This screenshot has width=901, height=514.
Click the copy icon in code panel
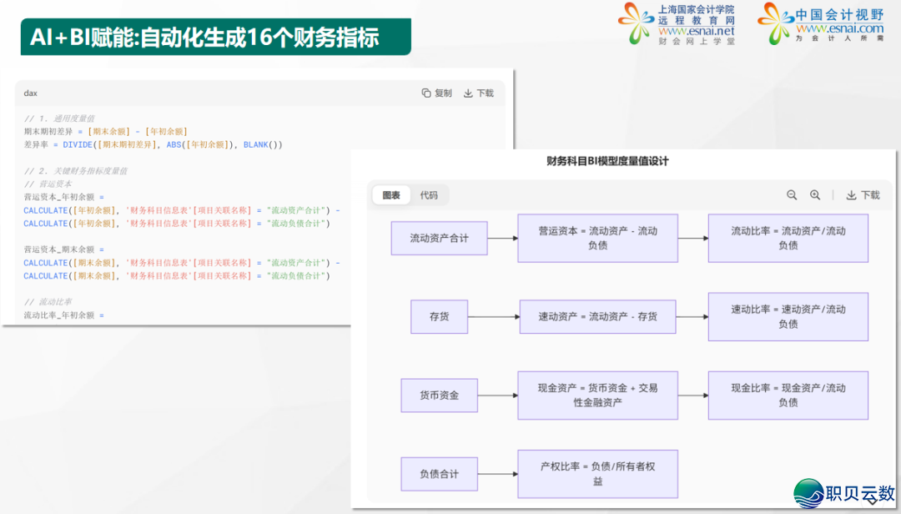pos(426,93)
